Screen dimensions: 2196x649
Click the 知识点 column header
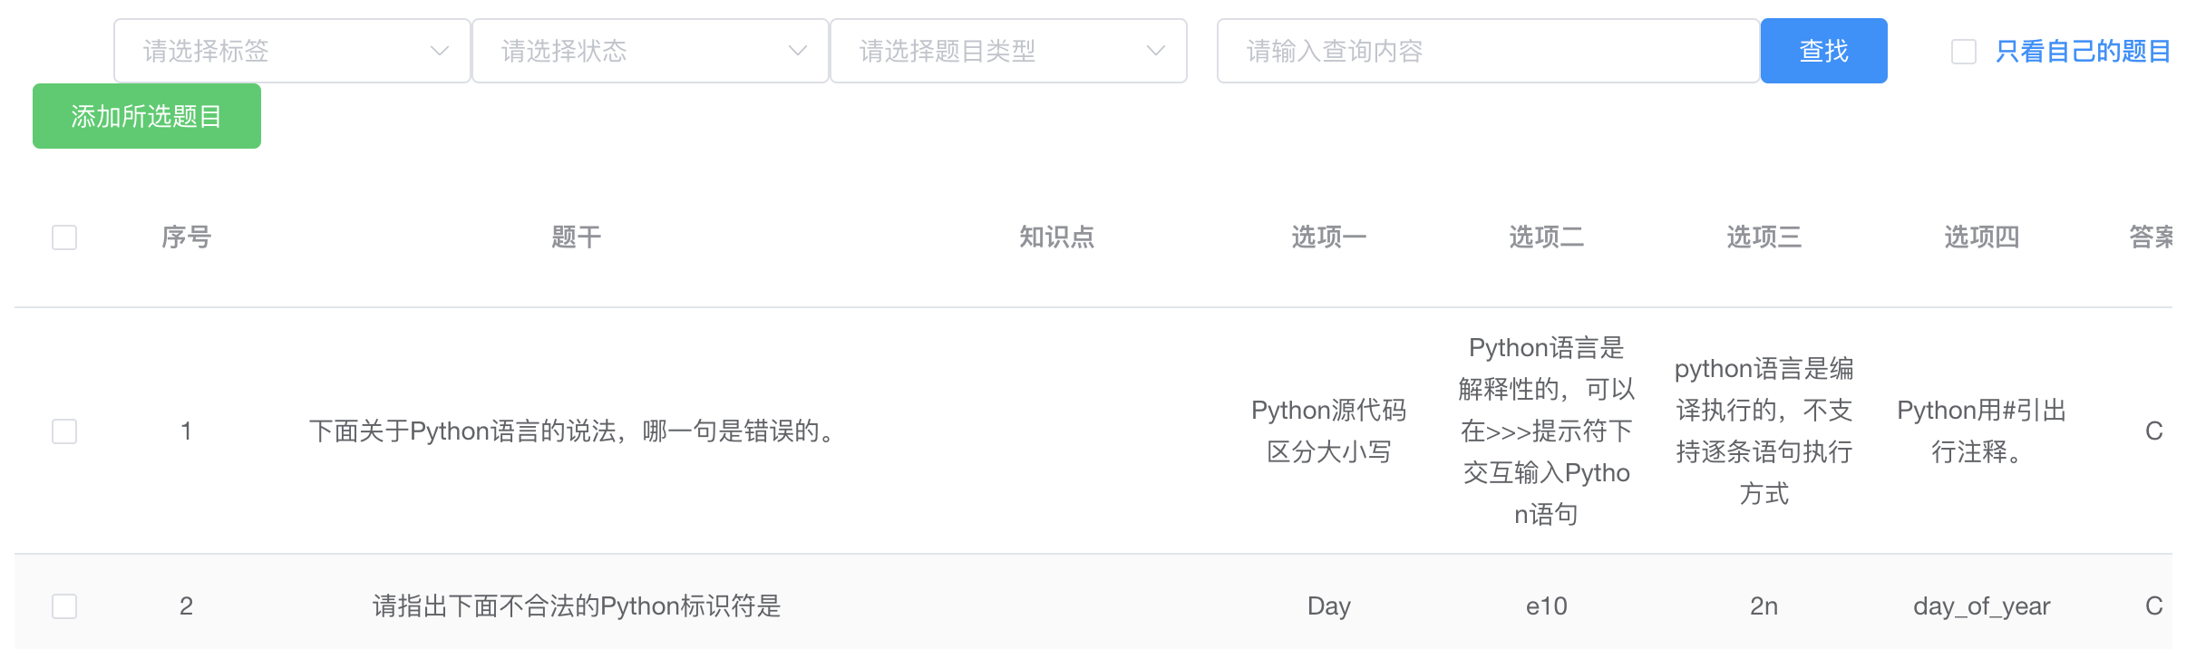click(1055, 237)
